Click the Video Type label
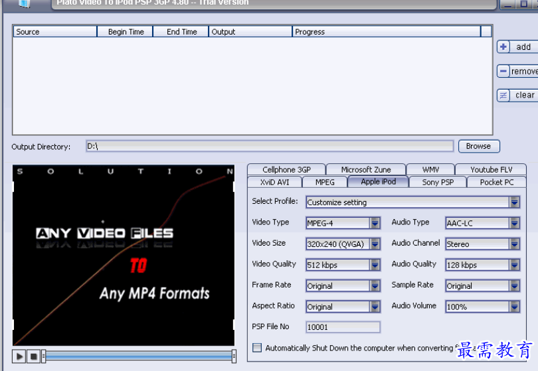538x371 pixels. click(x=270, y=222)
